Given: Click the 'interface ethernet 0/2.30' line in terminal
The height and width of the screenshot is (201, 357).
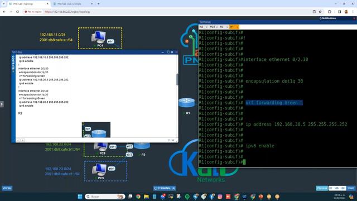Looking at the screenshot, I should click(276, 60).
